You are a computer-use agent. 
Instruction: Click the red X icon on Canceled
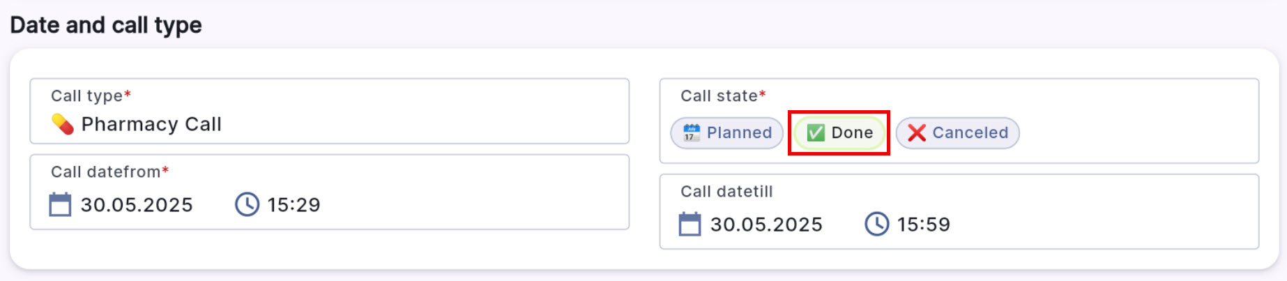(x=917, y=132)
